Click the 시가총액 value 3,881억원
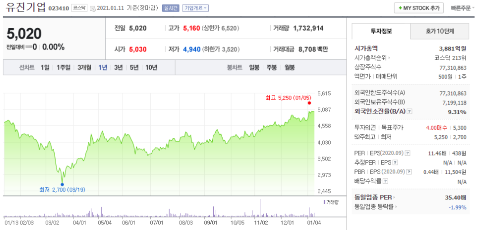This screenshot has height=230, width=479. tap(453, 48)
